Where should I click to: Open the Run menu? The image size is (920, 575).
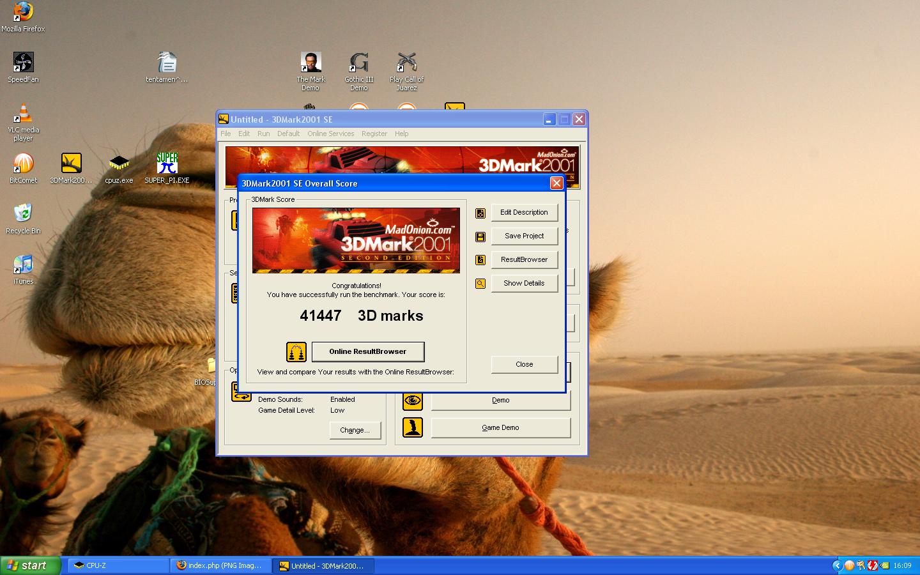pyautogui.click(x=263, y=134)
